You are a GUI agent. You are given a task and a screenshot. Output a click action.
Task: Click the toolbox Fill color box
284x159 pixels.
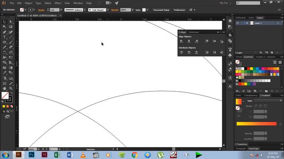[x=5, y=95]
